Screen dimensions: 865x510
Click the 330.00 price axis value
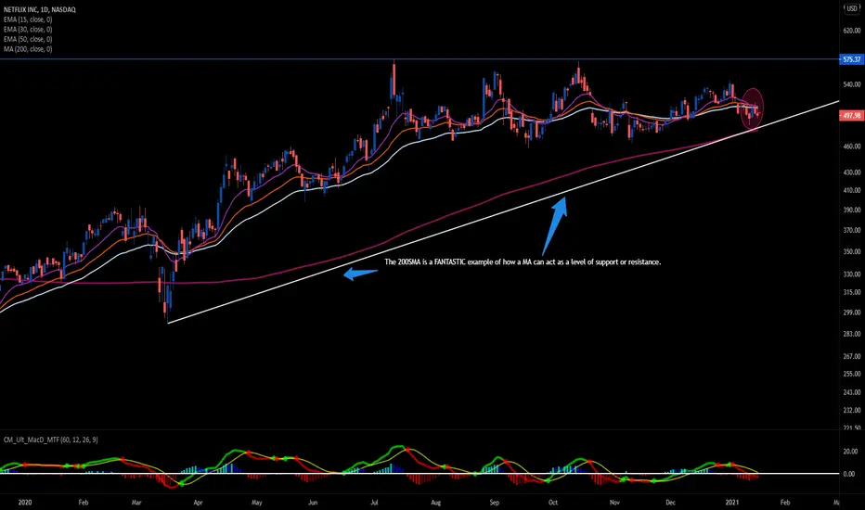[852, 274]
